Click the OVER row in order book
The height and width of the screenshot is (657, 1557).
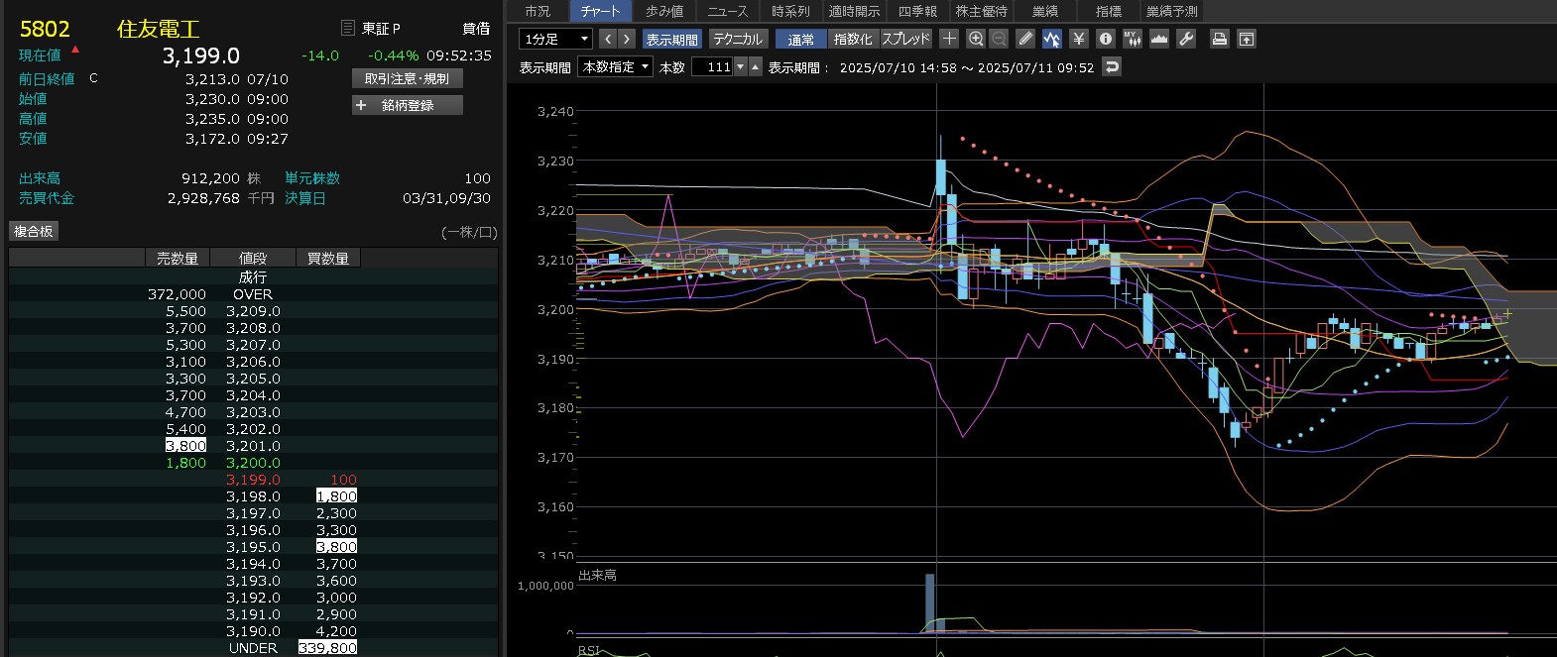(x=253, y=294)
